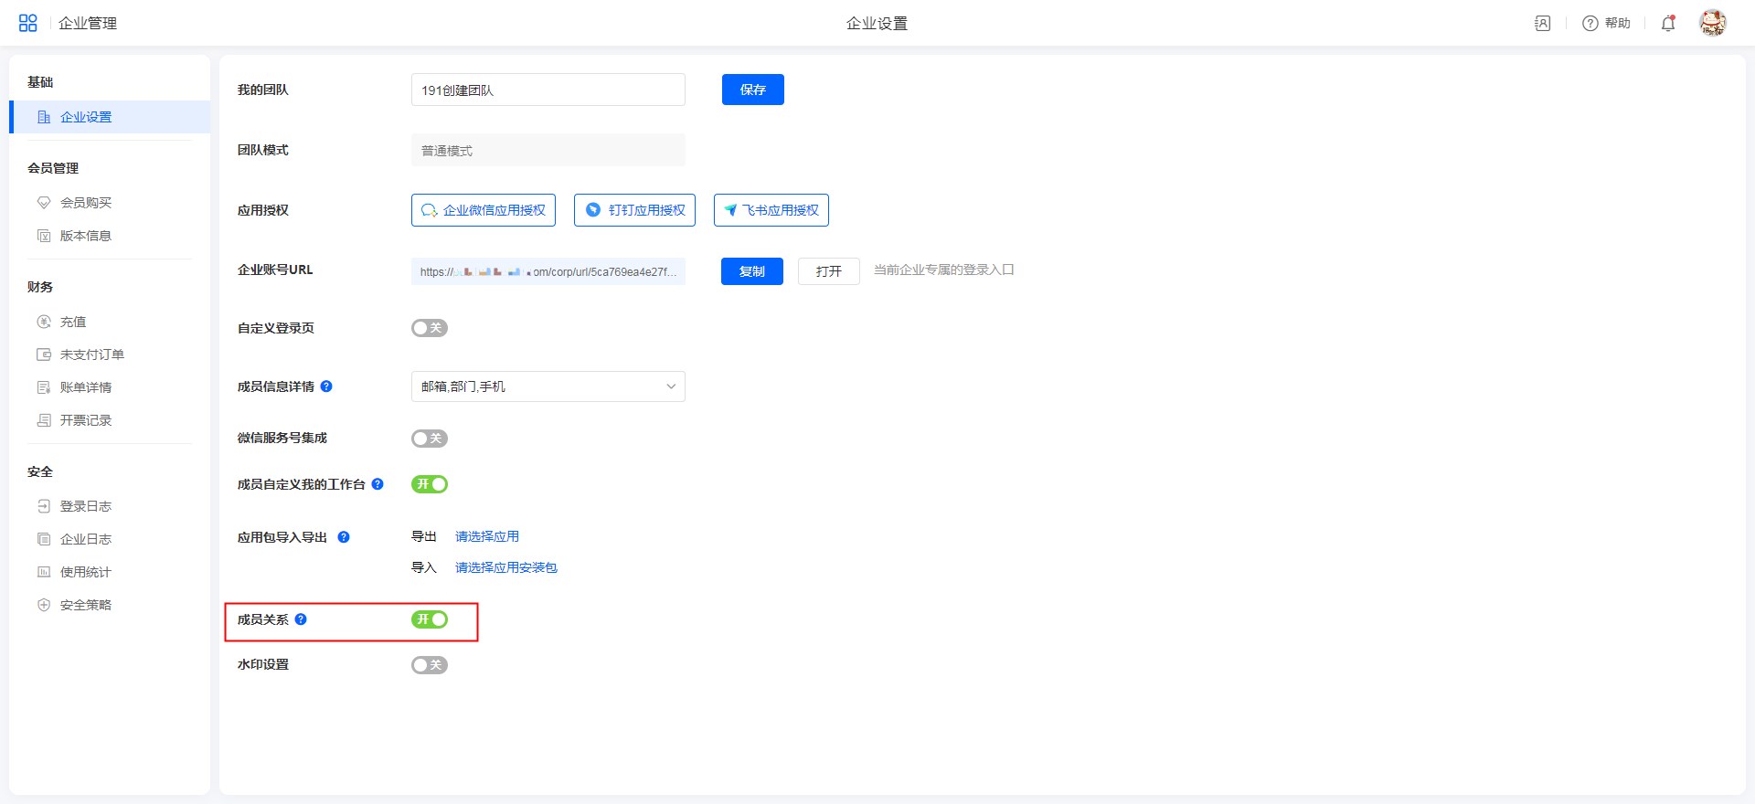Viewport: 1755px width, 804px height.
Task: Click help icon next to 应用包导入导出
Action: click(344, 537)
